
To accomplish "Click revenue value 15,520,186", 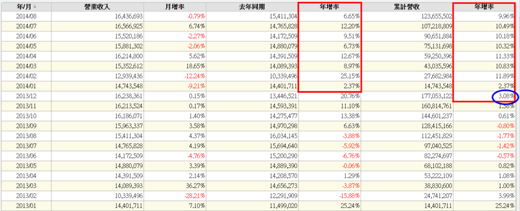I will click(128, 36).
